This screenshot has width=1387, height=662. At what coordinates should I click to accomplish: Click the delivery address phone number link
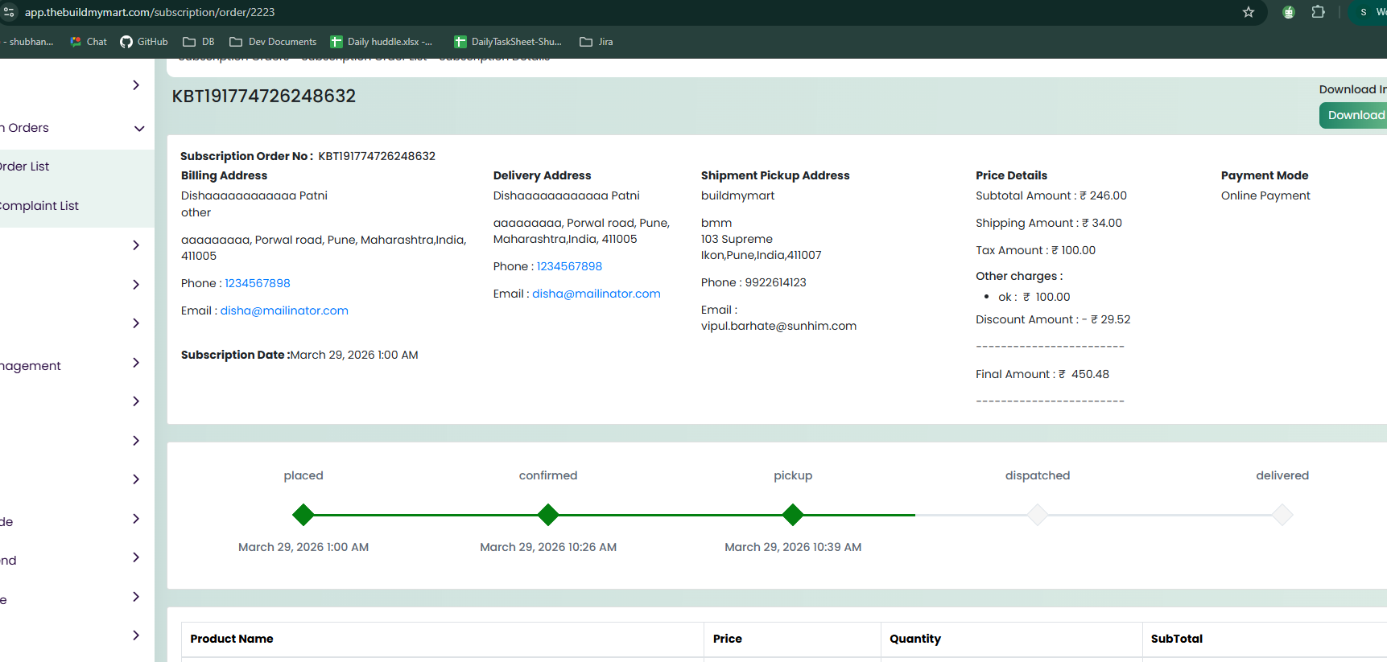[569, 266]
